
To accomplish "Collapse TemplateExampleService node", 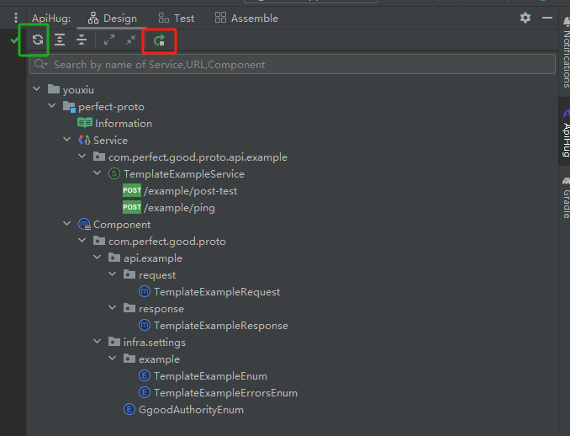I will [98, 173].
